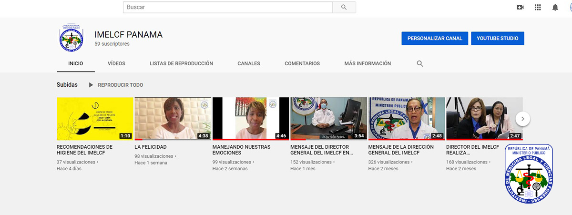The image size is (572, 215).
Task: Open the 2:47 video thumbnail
Action: 485,118
